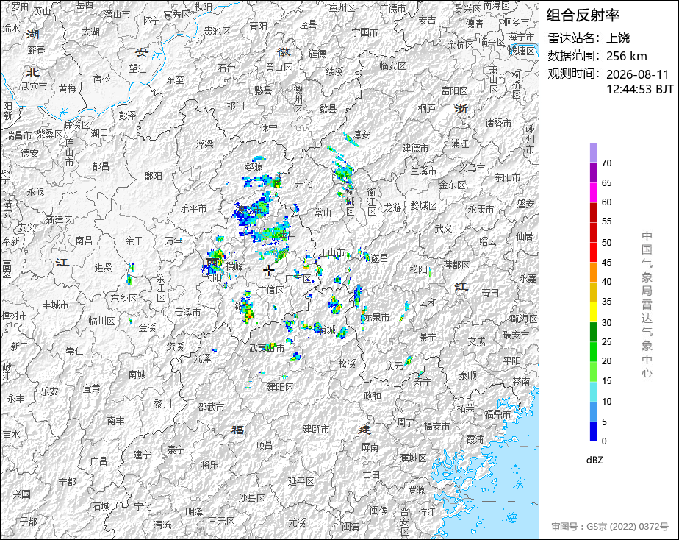This screenshot has height=540, width=679.
Task: Click the map label 浮梁
Action: 204,144
